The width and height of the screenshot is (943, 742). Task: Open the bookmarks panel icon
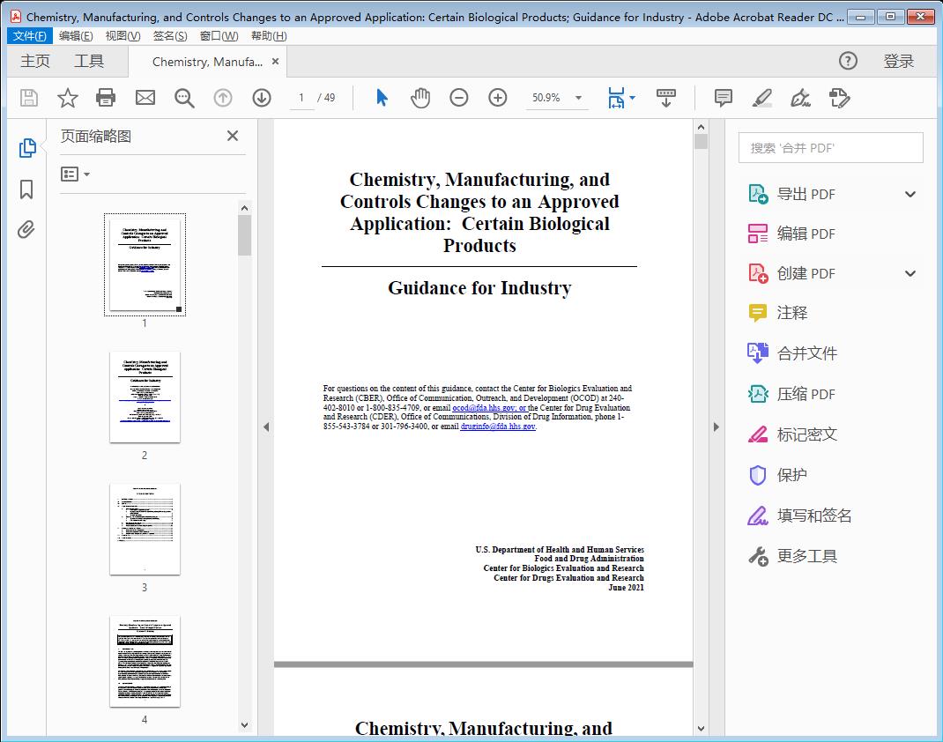pyautogui.click(x=26, y=189)
